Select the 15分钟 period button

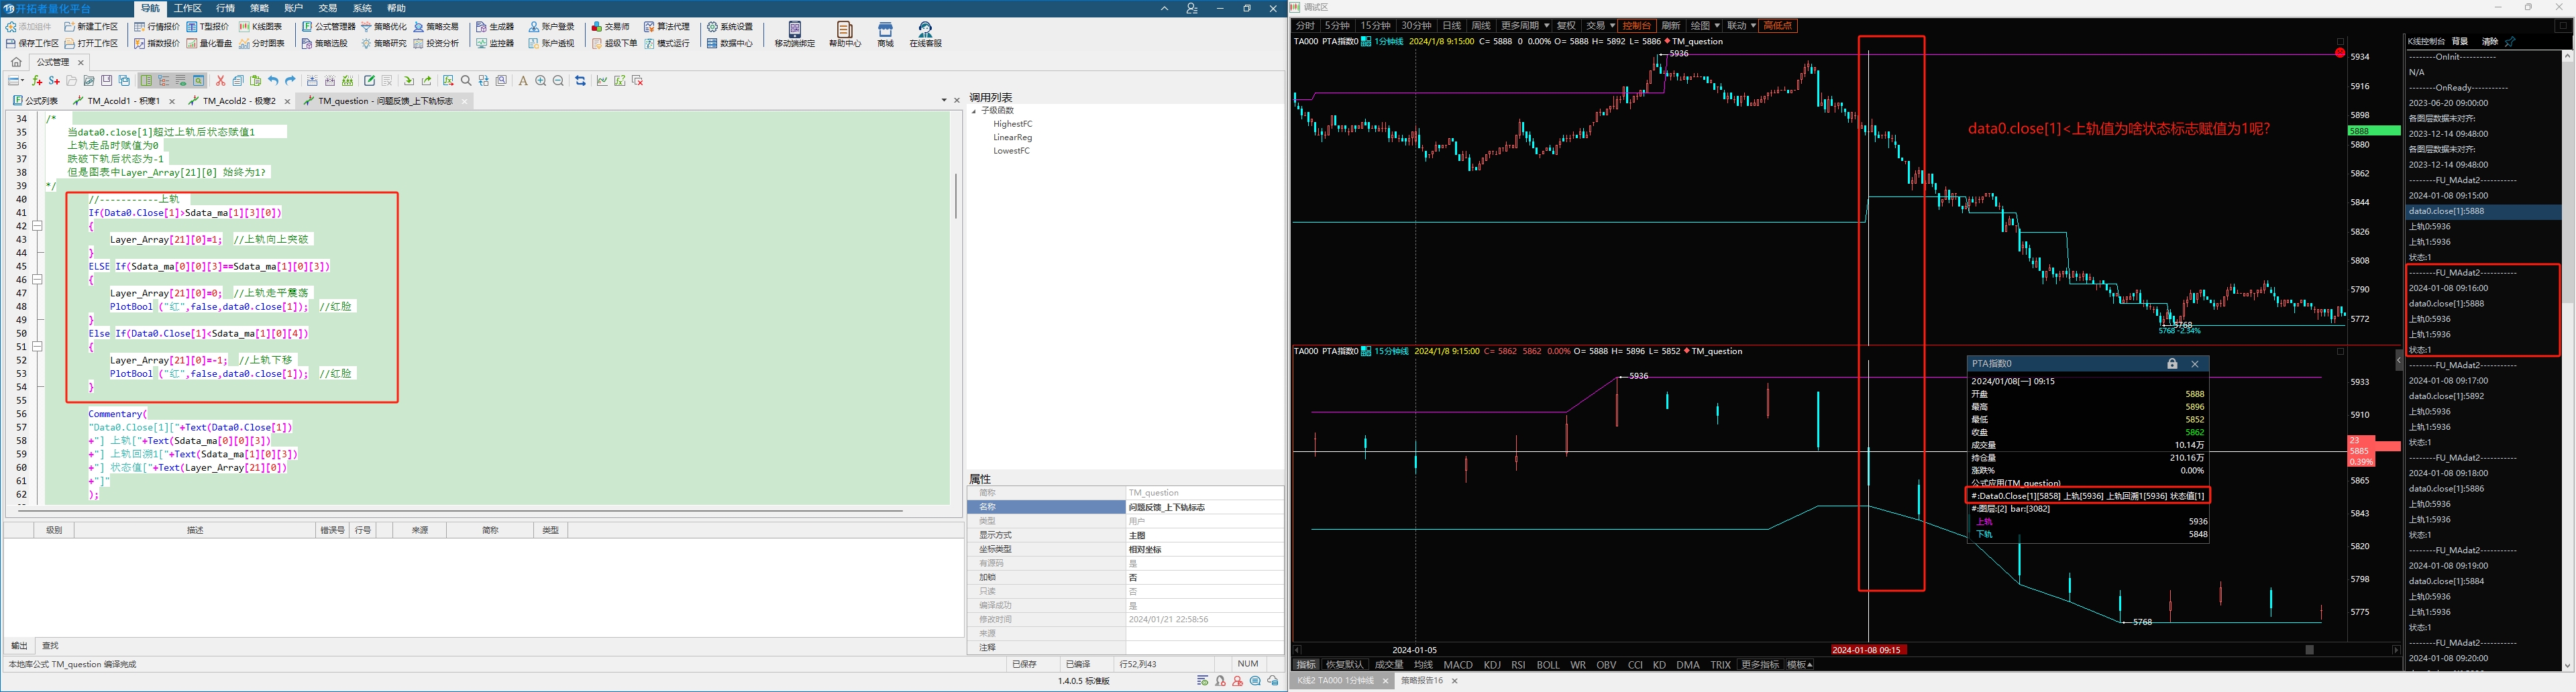tap(1375, 26)
